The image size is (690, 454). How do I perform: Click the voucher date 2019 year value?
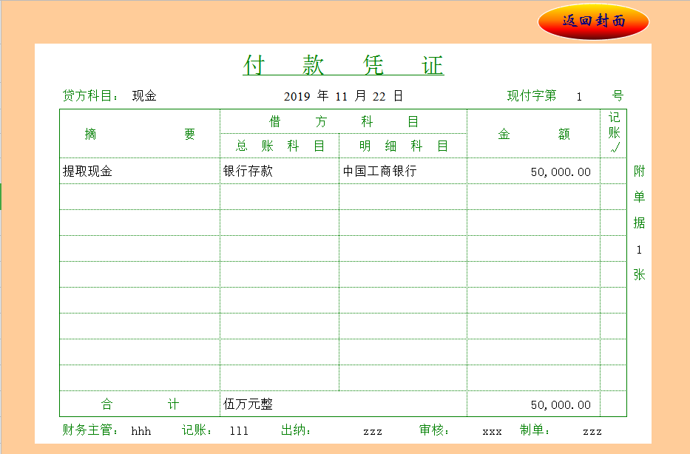tap(296, 96)
